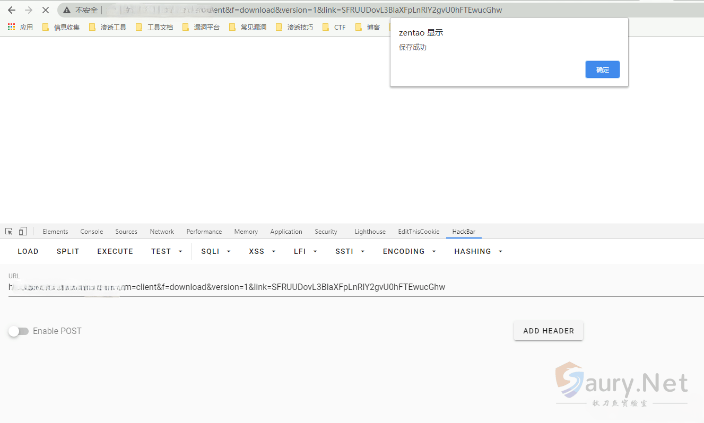Stop page loading with the X icon
Screen dimensions: 704x423
pyautogui.click(x=46, y=10)
